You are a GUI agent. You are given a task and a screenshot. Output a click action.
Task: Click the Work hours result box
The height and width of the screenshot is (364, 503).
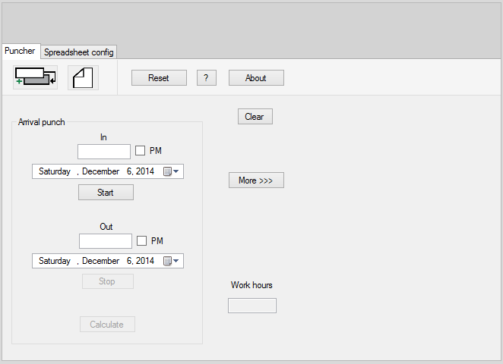pyautogui.click(x=252, y=306)
